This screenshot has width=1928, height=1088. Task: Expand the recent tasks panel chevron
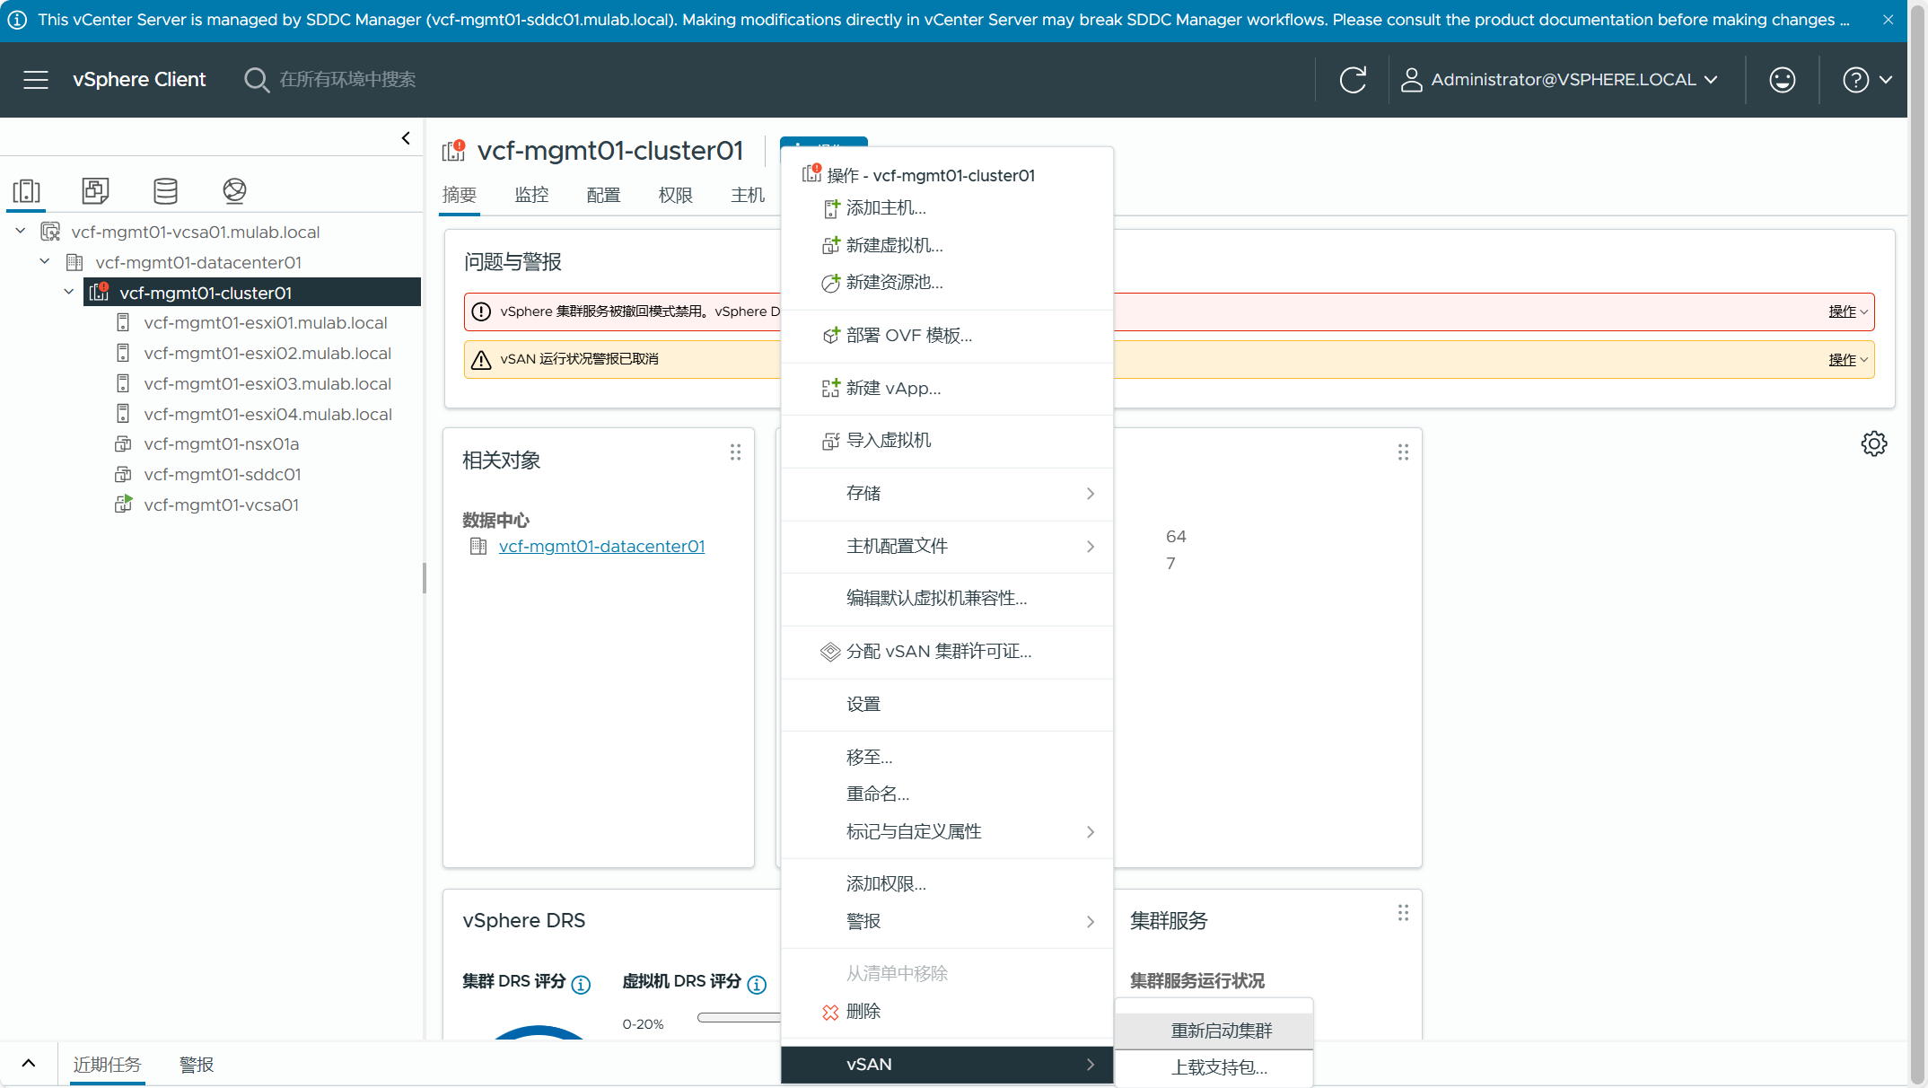(29, 1064)
